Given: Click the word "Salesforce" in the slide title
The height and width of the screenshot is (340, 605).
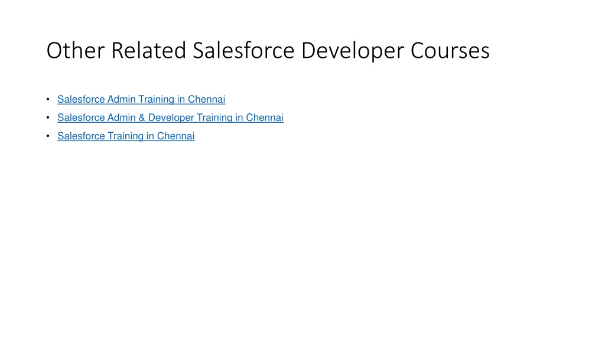Looking at the screenshot, I should [243, 51].
